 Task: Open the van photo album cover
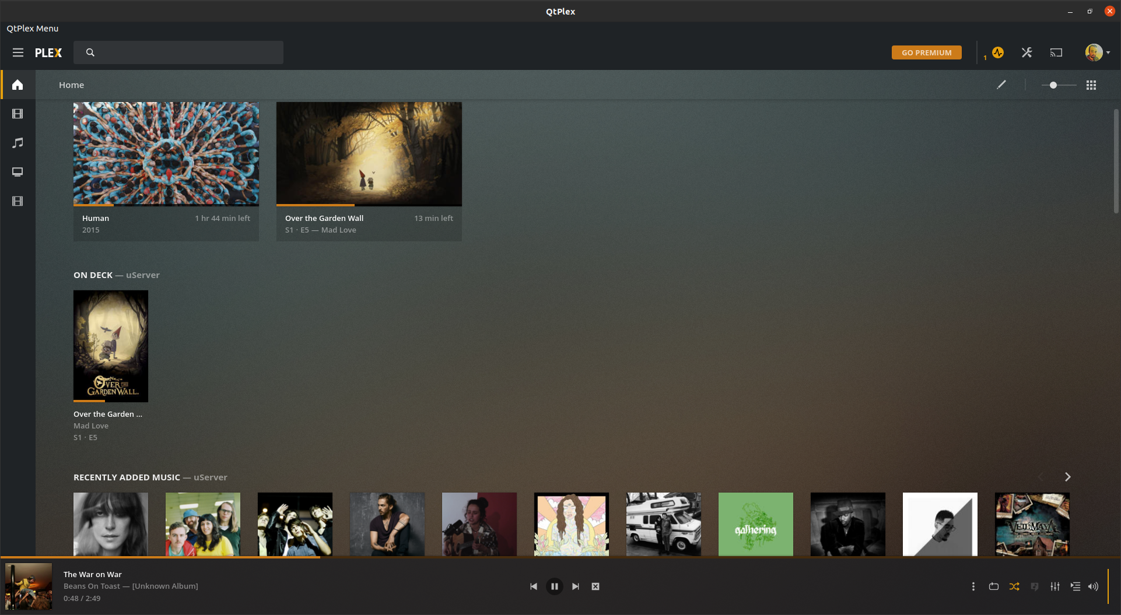coord(664,524)
